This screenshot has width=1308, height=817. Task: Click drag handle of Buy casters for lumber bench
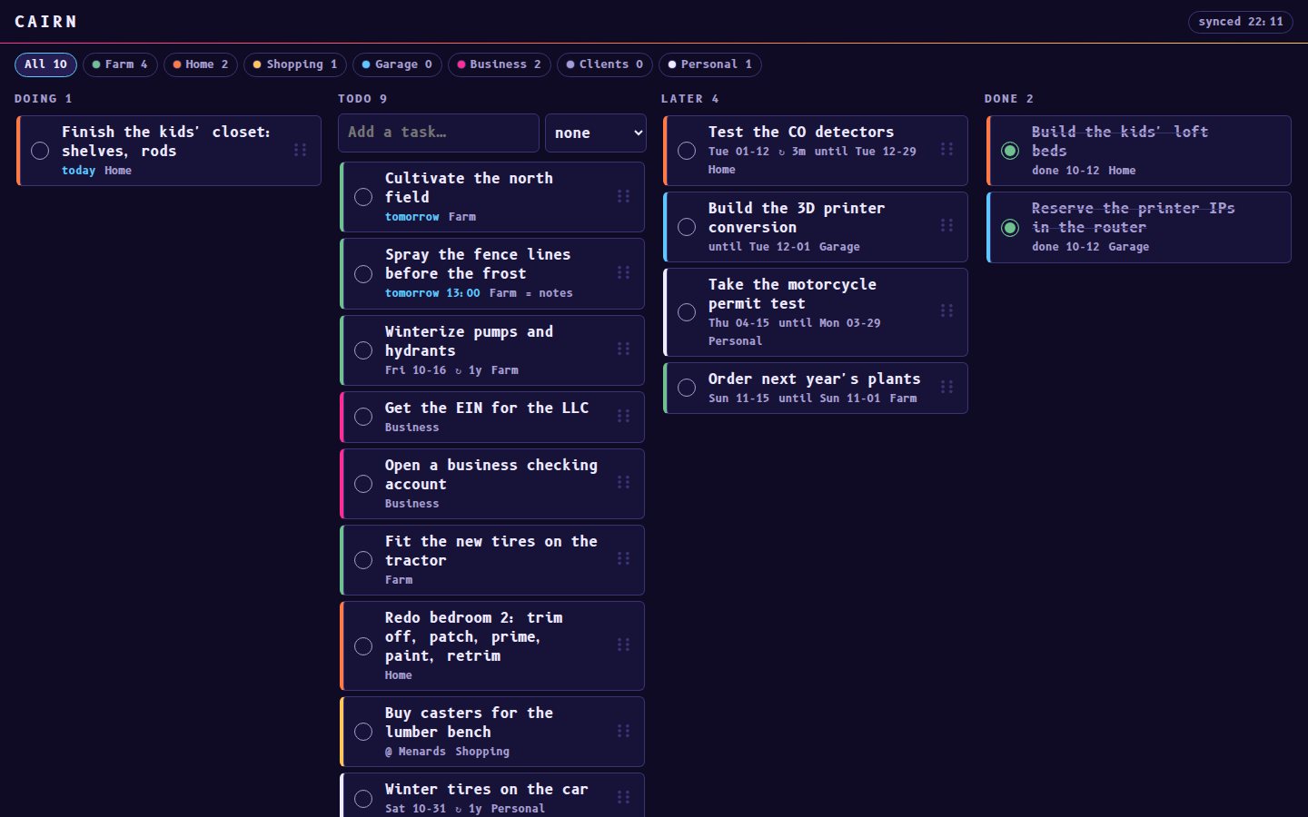tap(623, 731)
